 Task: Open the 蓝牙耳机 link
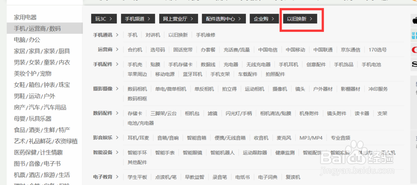pyautogui.click(x=193, y=74)
